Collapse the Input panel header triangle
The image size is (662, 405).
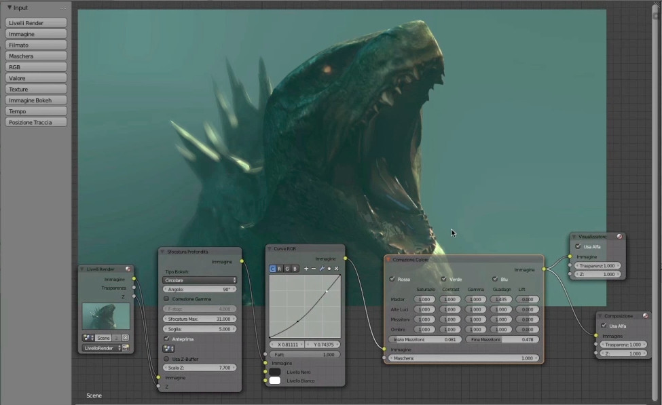click(x=10, y=7)
